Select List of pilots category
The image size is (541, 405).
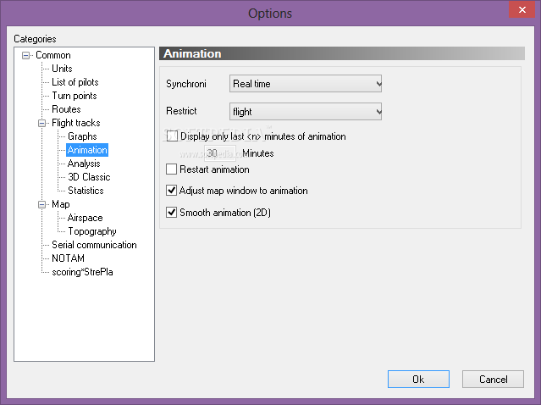pyautogui.click(x=75, y=82)
